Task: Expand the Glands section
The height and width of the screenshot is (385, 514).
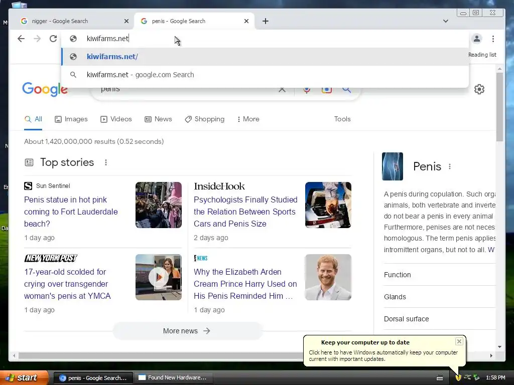Action: point(439,297)
